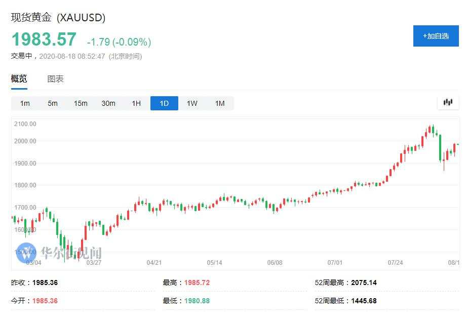Click the 最低 value 1980.88
466x322 pixels.
[197, 301]
